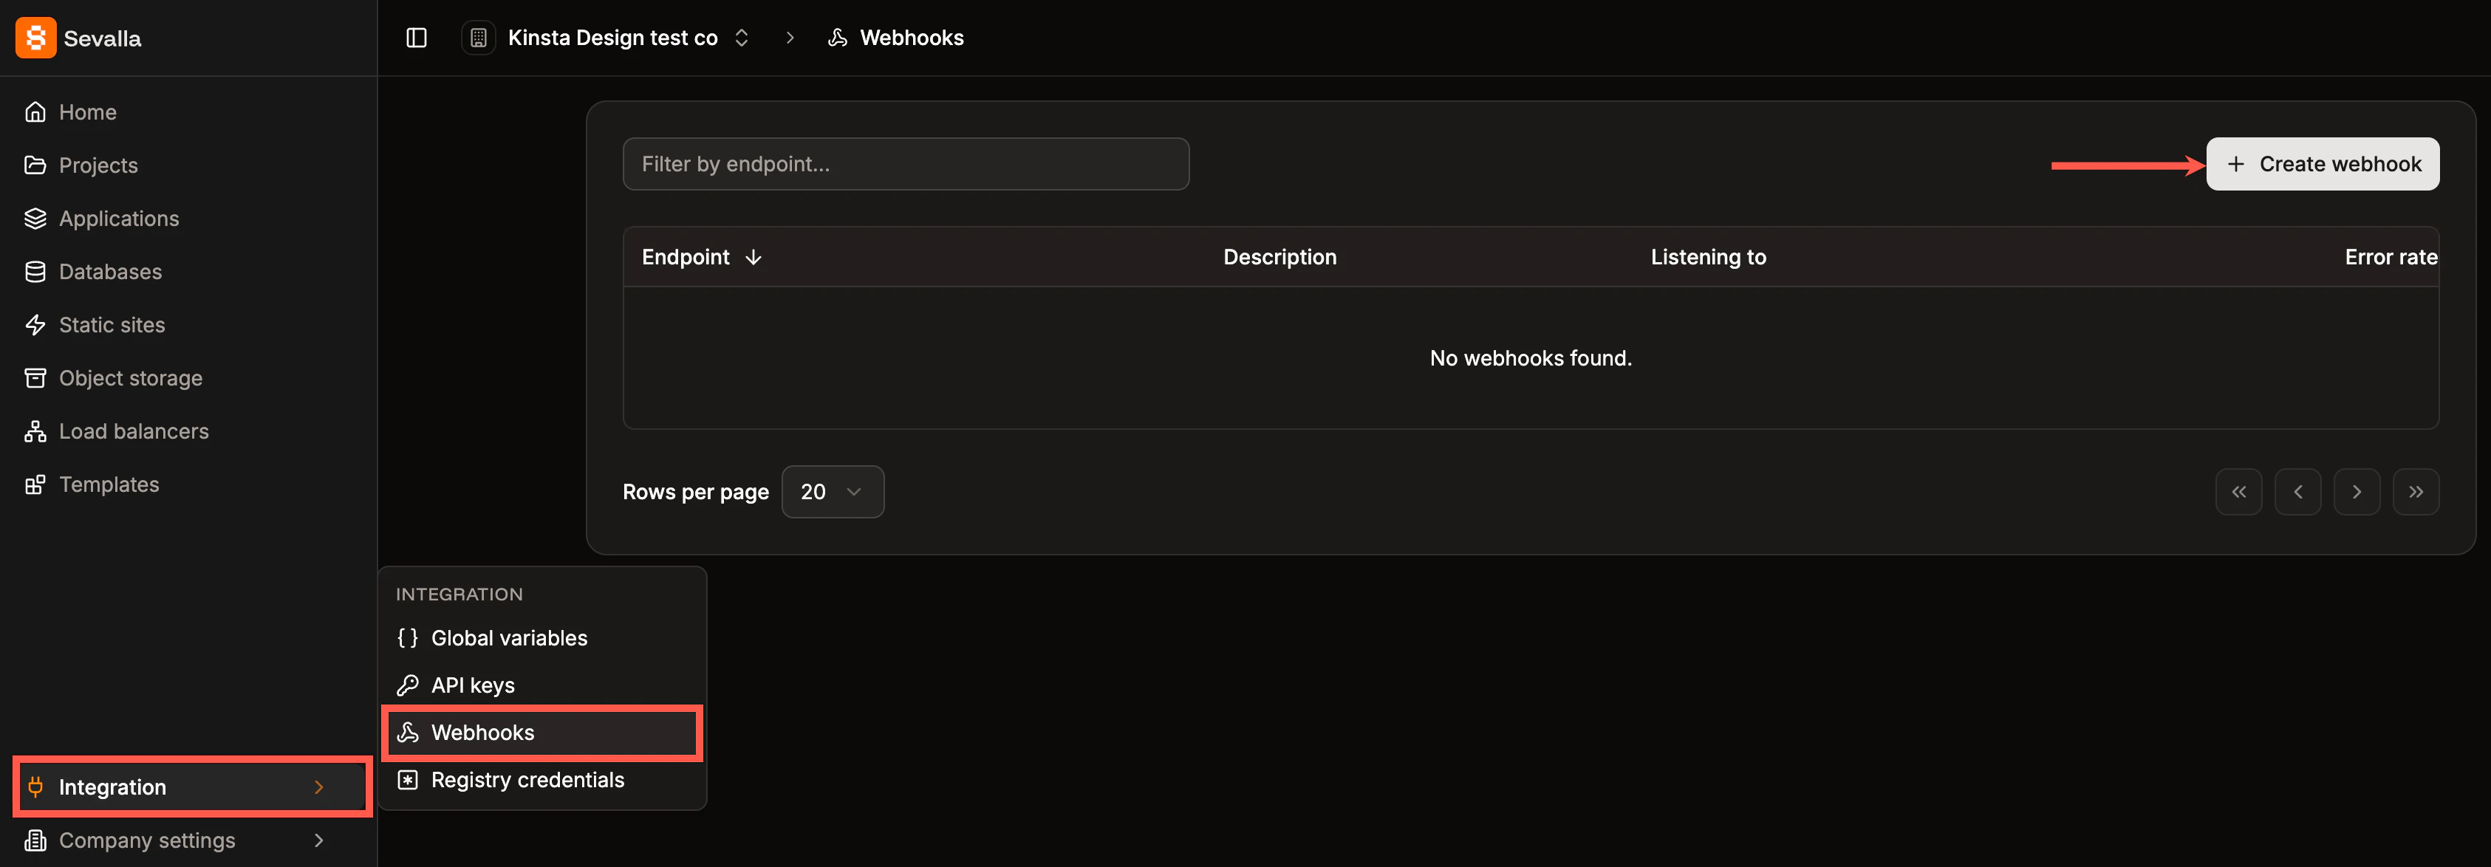Screen dimensions: 2491x867
Task: Go to first page button
Action: click(x=2238, y=492)
